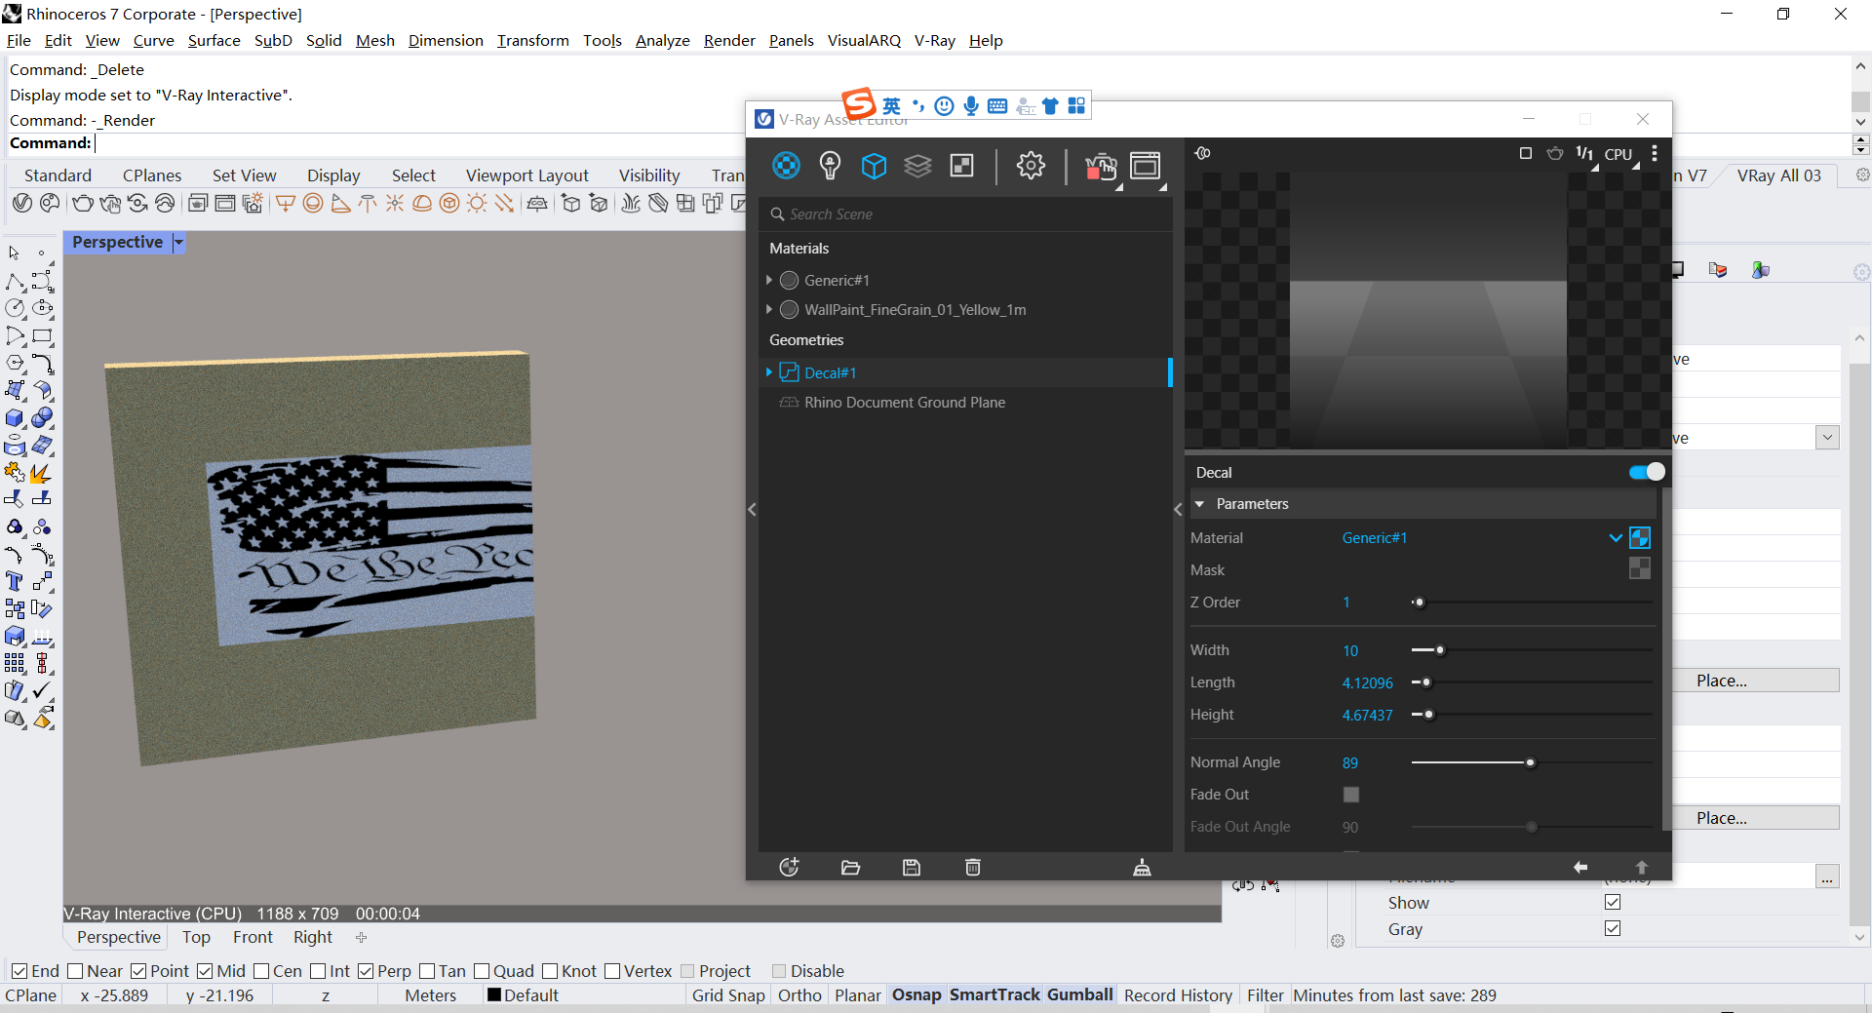The image size is (1872, 1013).
Task: Click the add asset icon in asset list footer
Action: [789, 867]
